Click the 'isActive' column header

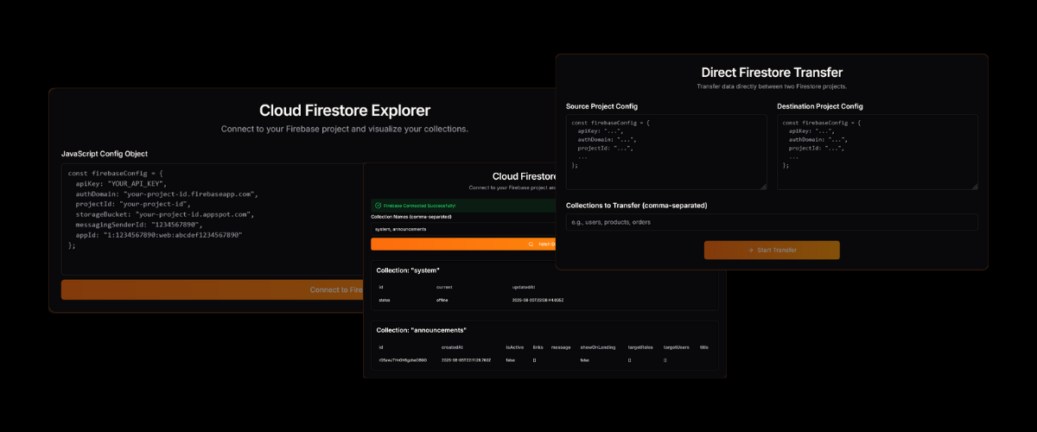coord(515,346)
